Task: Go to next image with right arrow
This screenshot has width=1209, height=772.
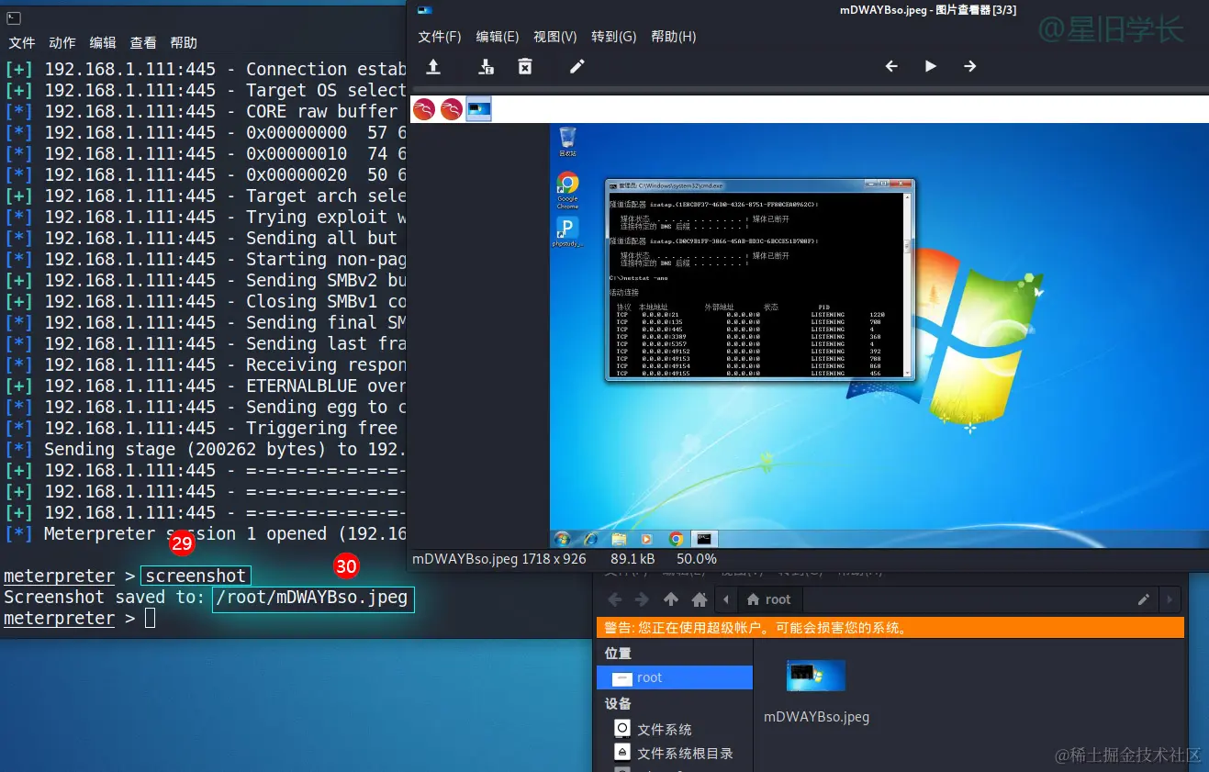Action: click(970, 66)
